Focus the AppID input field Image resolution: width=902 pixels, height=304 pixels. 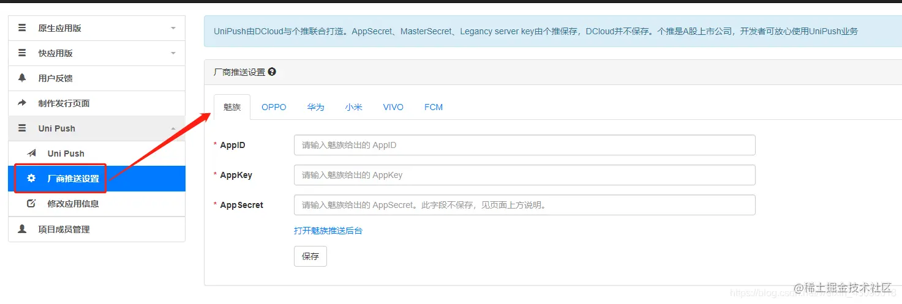[524, 145]
